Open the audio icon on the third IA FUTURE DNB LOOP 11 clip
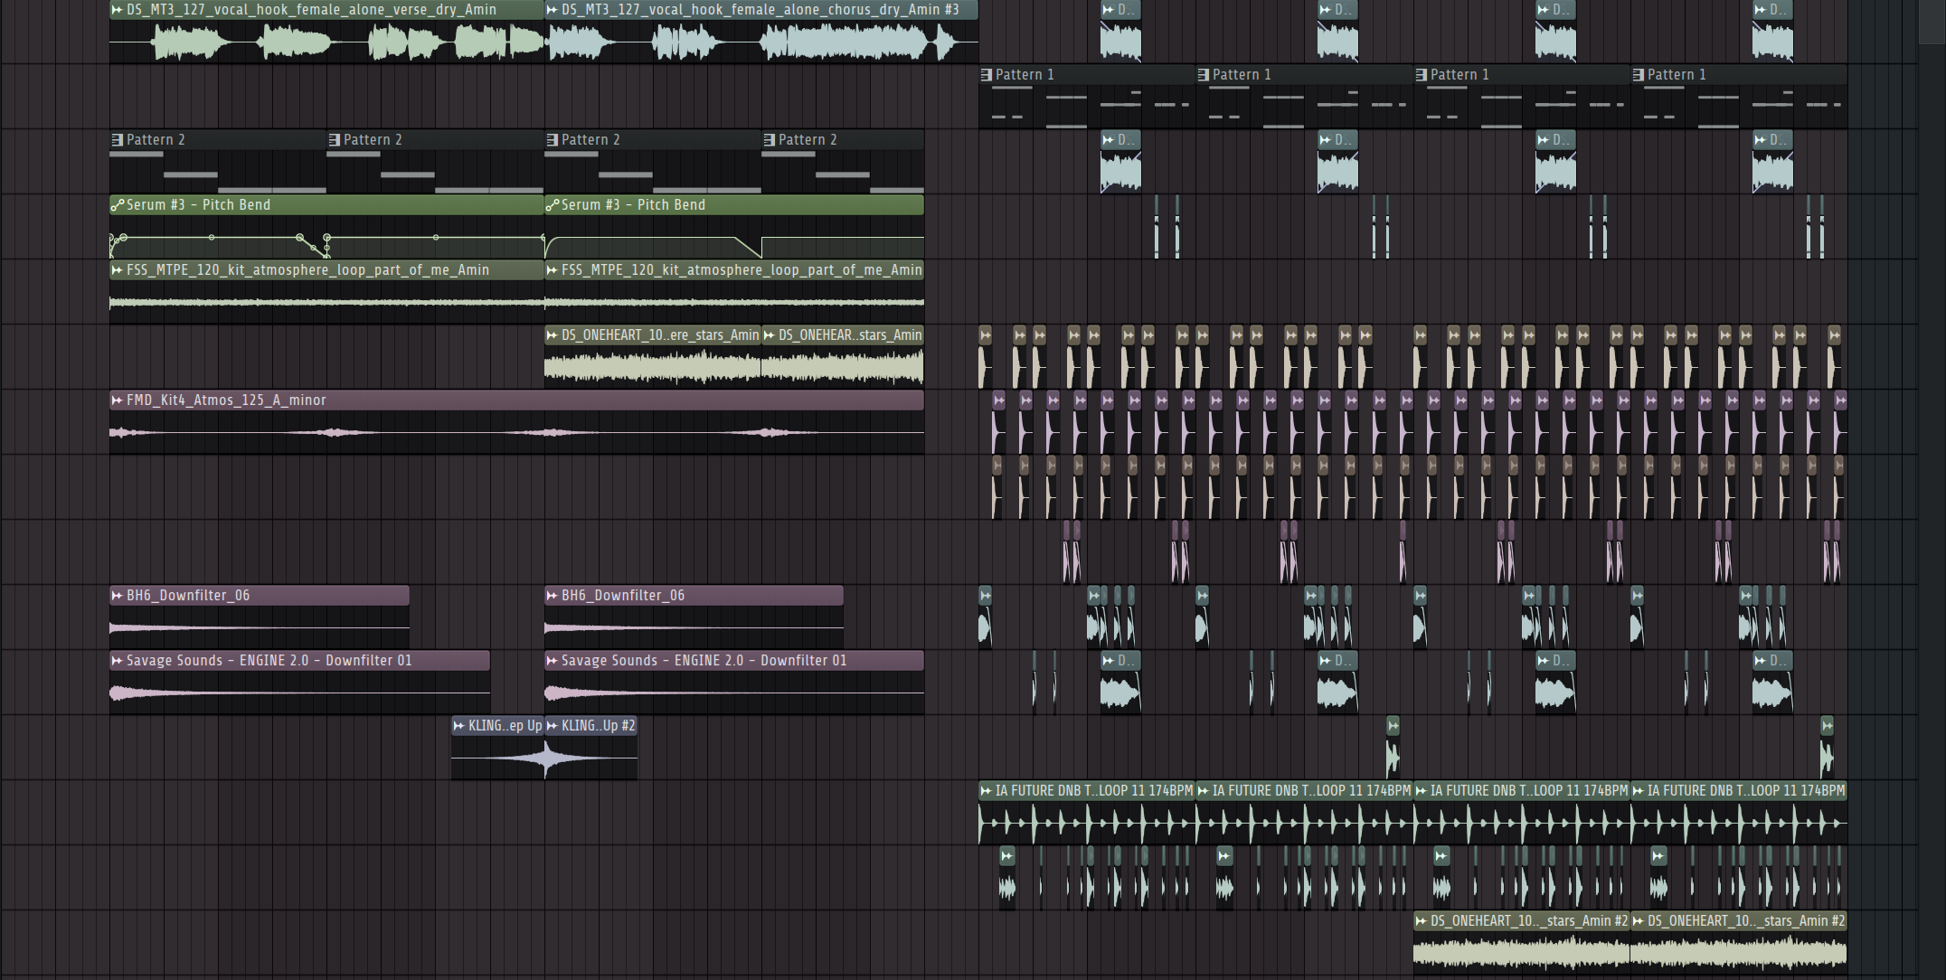The image size is (1946, 980). [1421, 791]
